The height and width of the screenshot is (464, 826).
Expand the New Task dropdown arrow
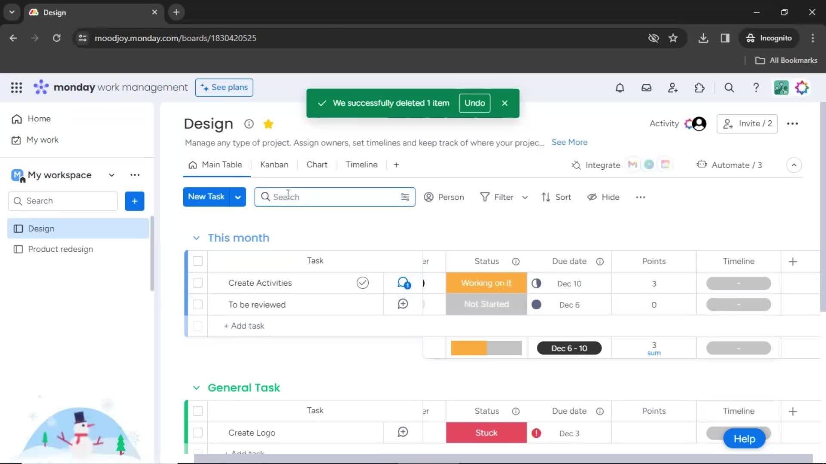[238, 197]
